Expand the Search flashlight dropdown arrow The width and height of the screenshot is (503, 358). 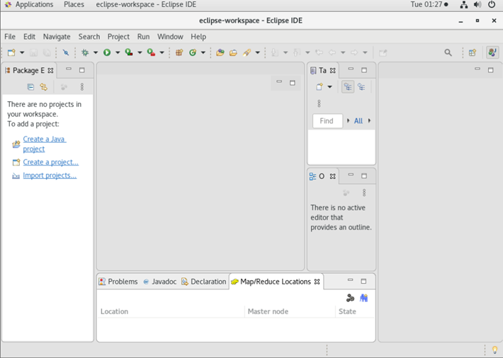(x=258, y=52)
